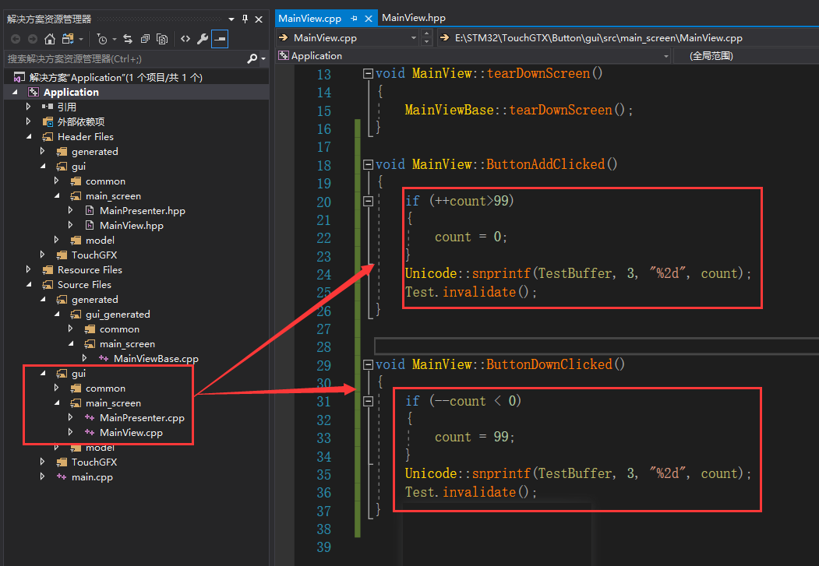Click the MainPresenter.cpp file icon
This screenshot has width=819, height=566.
pyautogui.click(x=90, y=418)
